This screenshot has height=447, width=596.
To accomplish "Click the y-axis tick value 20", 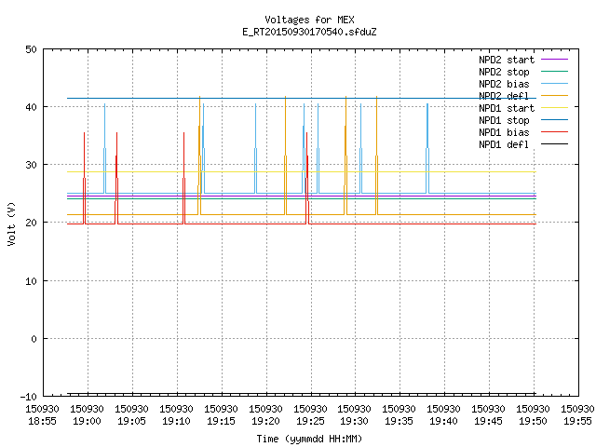I will [31, 223].
